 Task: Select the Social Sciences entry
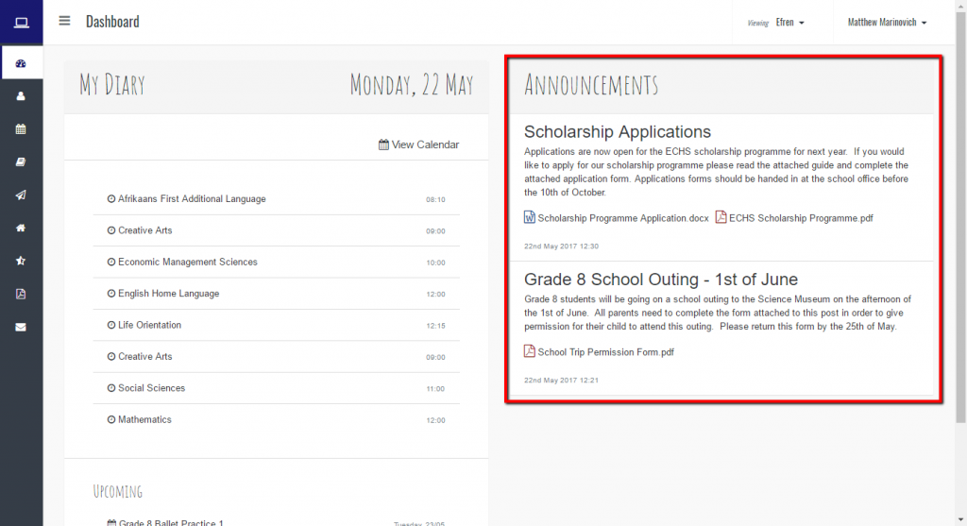pyautogui.click(x=277, y=388)
